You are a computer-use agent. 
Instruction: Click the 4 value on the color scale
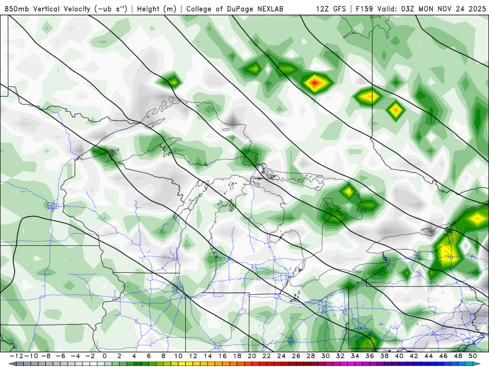(134, 356)
